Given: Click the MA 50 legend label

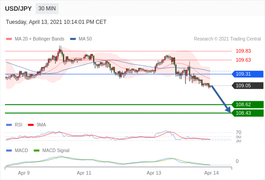Looking at the screenshot, I should coord(85,39).
